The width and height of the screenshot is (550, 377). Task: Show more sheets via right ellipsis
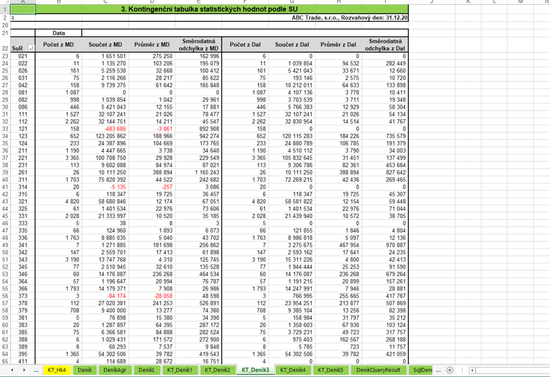(438, 370)
